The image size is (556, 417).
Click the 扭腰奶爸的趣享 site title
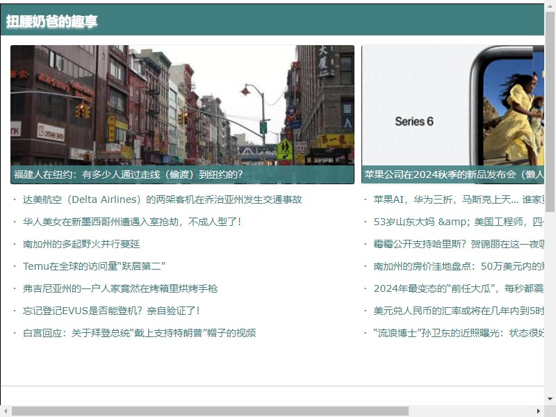[51, 22]
